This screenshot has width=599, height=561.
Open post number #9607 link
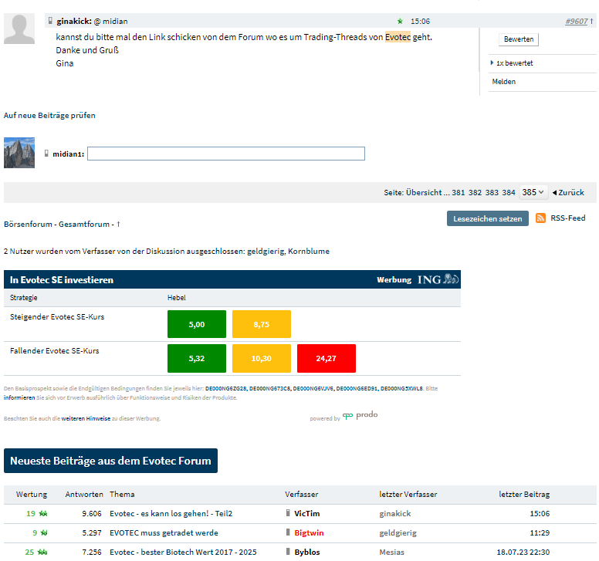[577, 22]
